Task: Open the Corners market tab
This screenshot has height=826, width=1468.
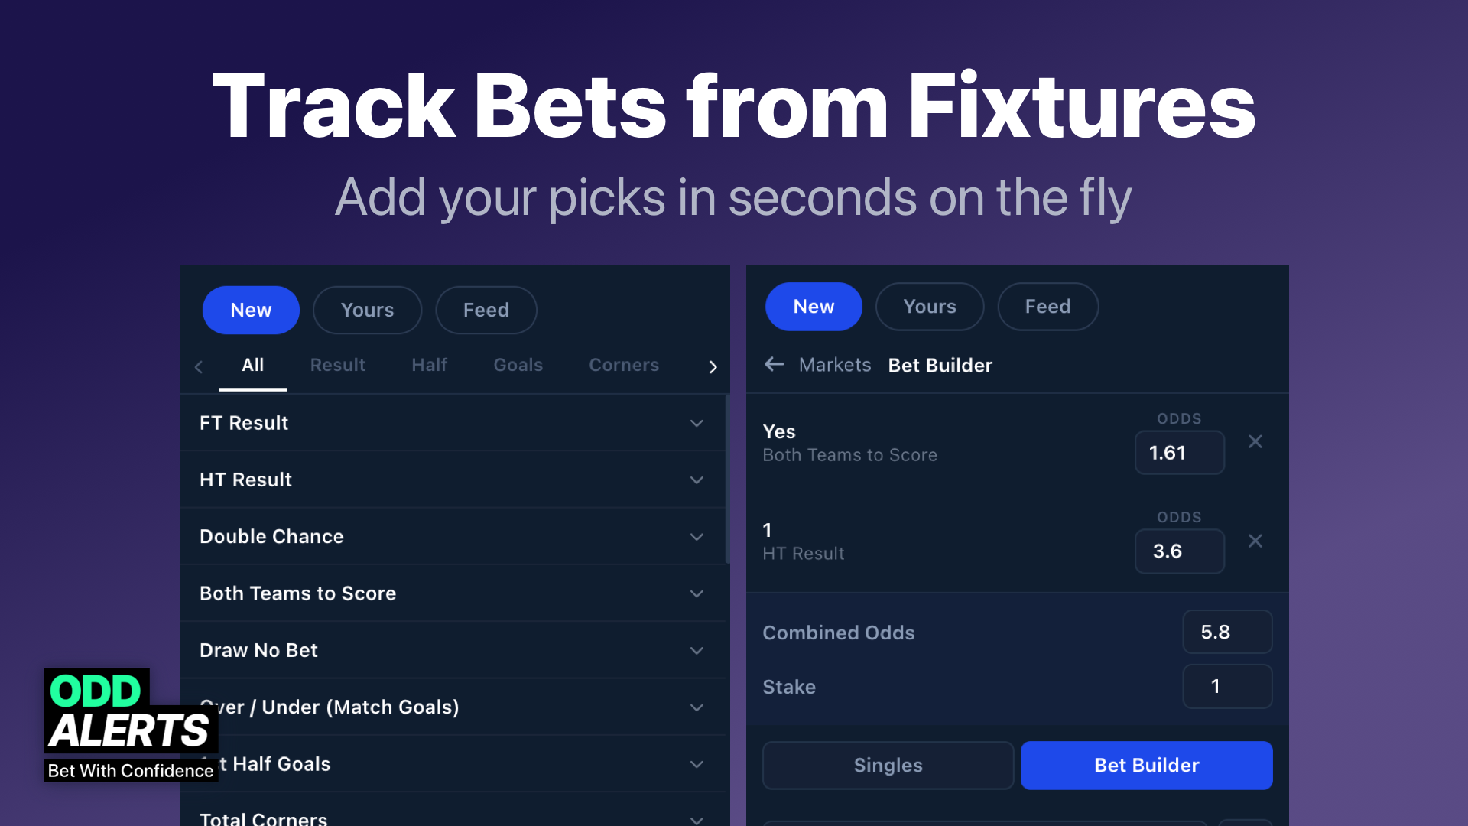Action: (x=624, y=365)
